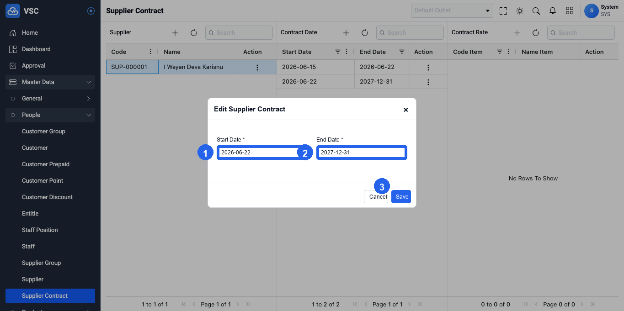624x311 pixels.
Task: Toggle fullscreen mode icon in header
Action: point(503,11)
